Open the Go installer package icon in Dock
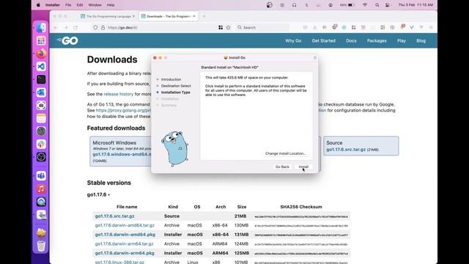Screen dimensions: 469x264 pos(41,233)
